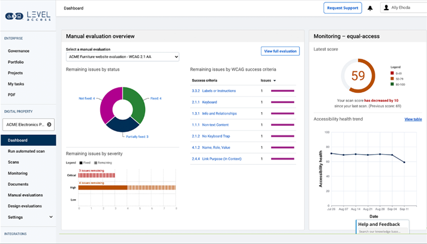Open Manual evaluations in sidebar

(25, 195)
